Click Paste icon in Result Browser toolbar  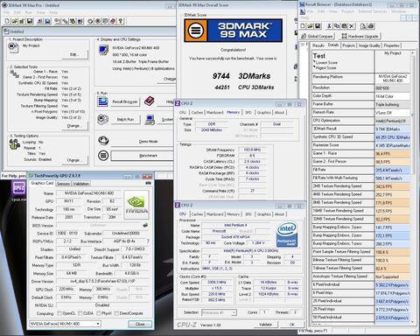coord(344,26)
